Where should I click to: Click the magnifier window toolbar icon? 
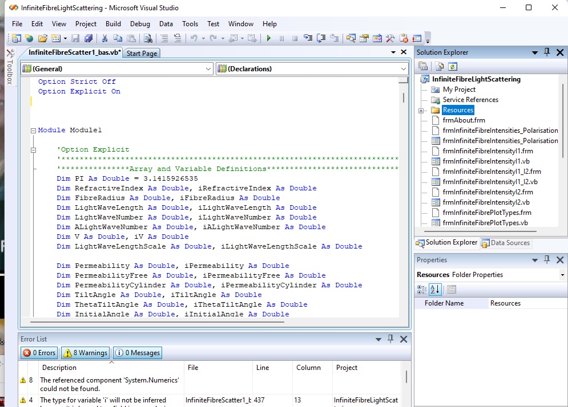pos(351,38)
